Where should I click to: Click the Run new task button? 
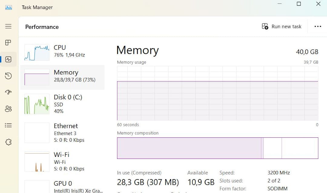click(x=282, y=26)
